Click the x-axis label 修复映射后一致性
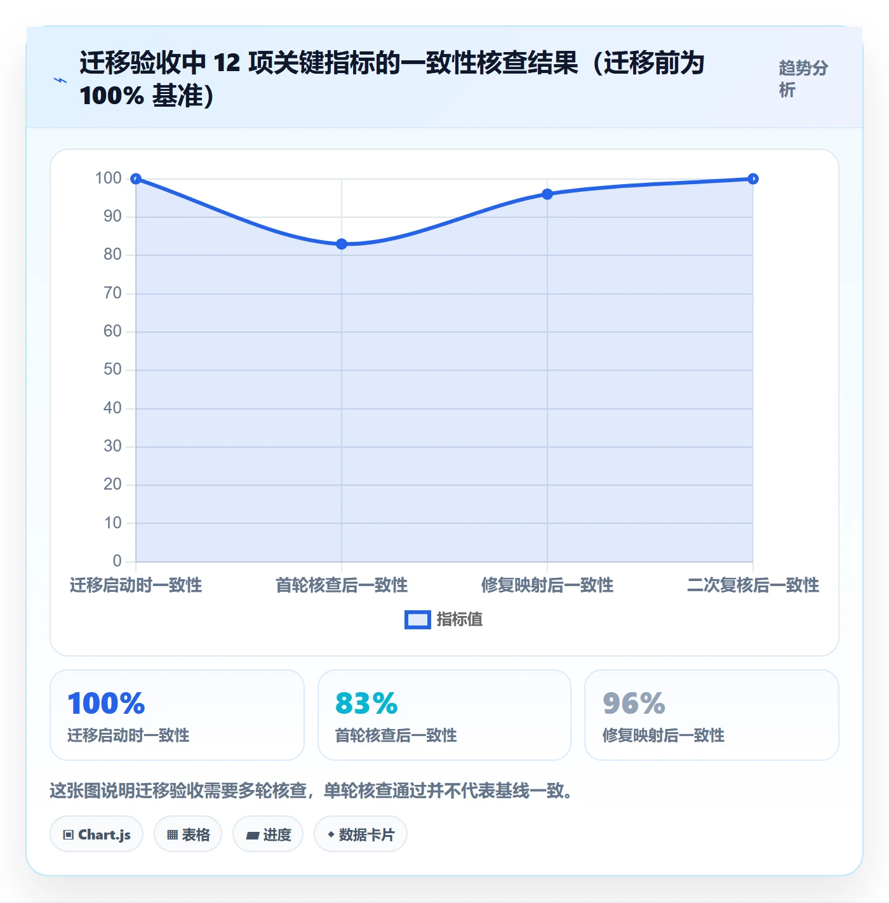Image resolution: width=889 pixels, height=903 pixels. tap(547, 585)
